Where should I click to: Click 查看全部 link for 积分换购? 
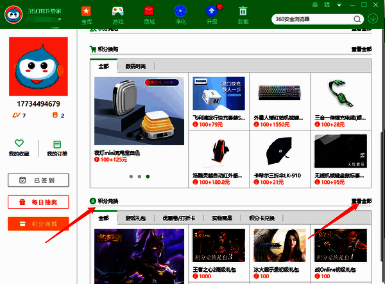pos(361,49)
